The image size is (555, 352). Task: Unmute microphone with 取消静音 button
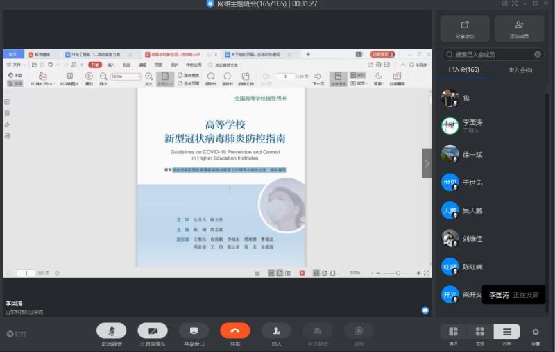112,330
